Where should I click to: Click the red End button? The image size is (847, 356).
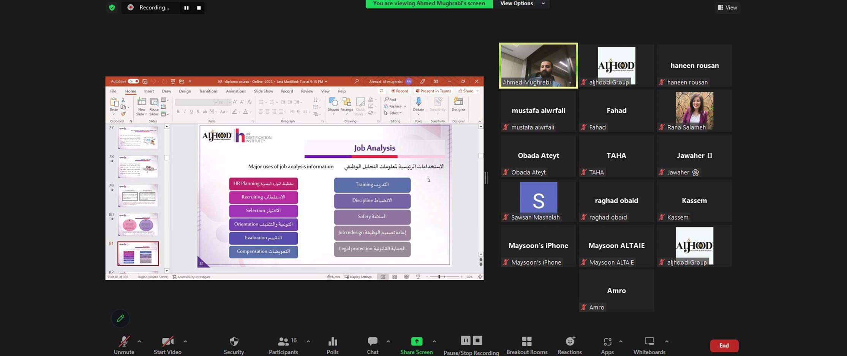point(724,345)
